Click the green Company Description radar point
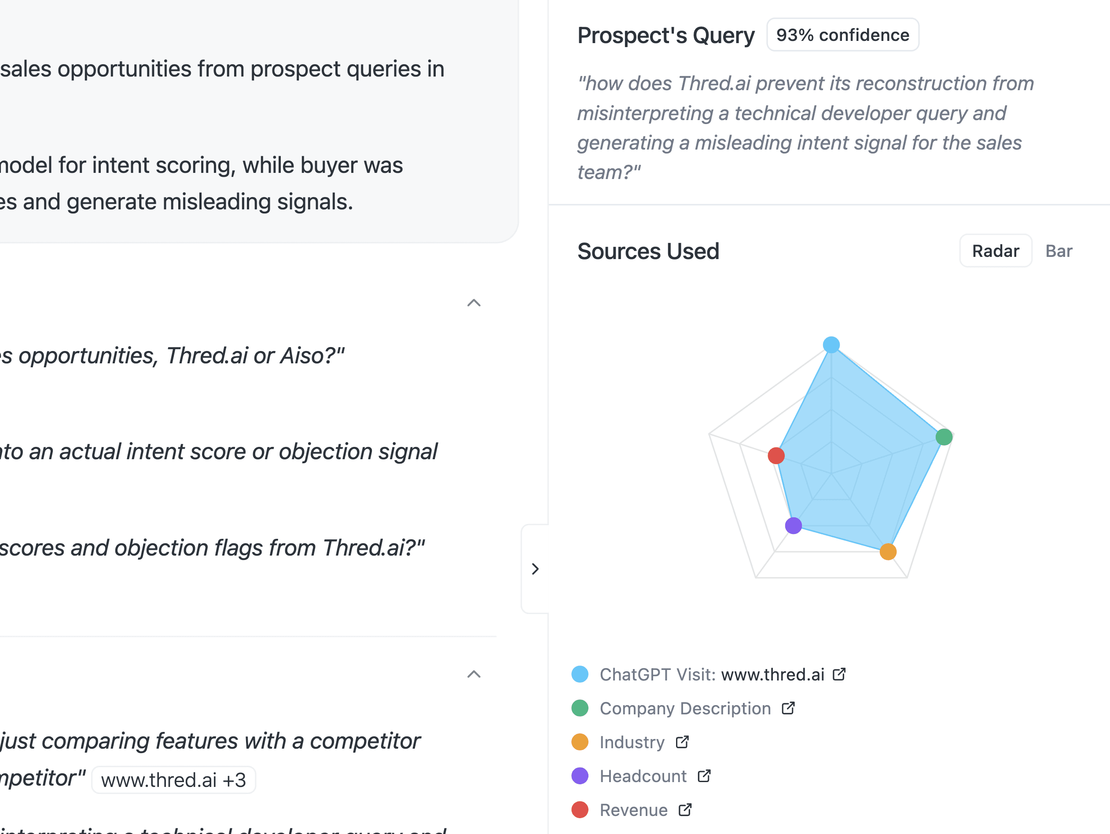The height and width of the screenshot is (834, 1110). pos(945,436)
